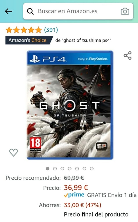The width and height of the screenshot is (138, 222).
Task: Tap the GRATIS Envío 1 día text
Action: (112, 195)
